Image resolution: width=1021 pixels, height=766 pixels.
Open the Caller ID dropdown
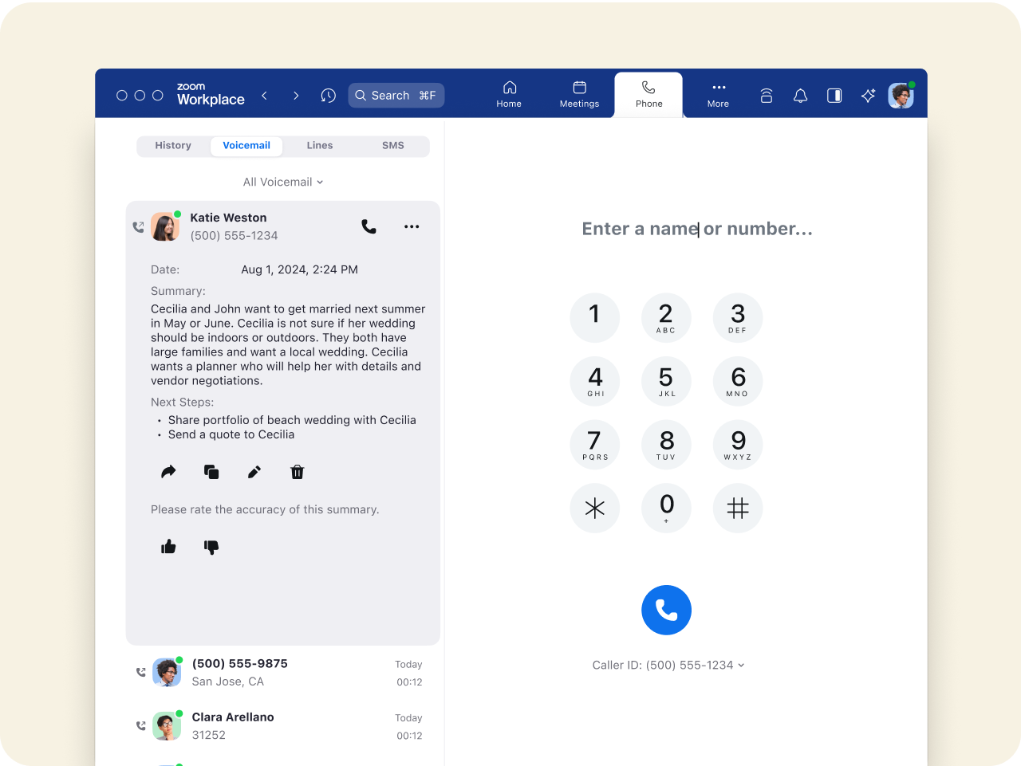point(668,665)
